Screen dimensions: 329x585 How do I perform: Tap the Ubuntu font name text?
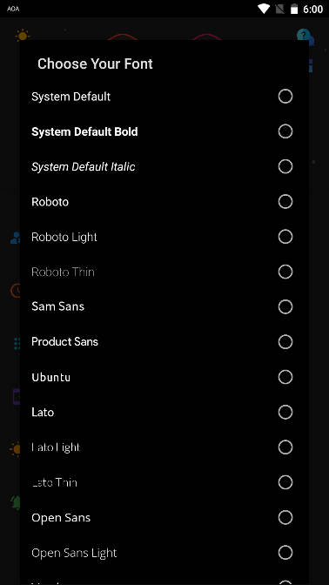[x=51, y=377]
